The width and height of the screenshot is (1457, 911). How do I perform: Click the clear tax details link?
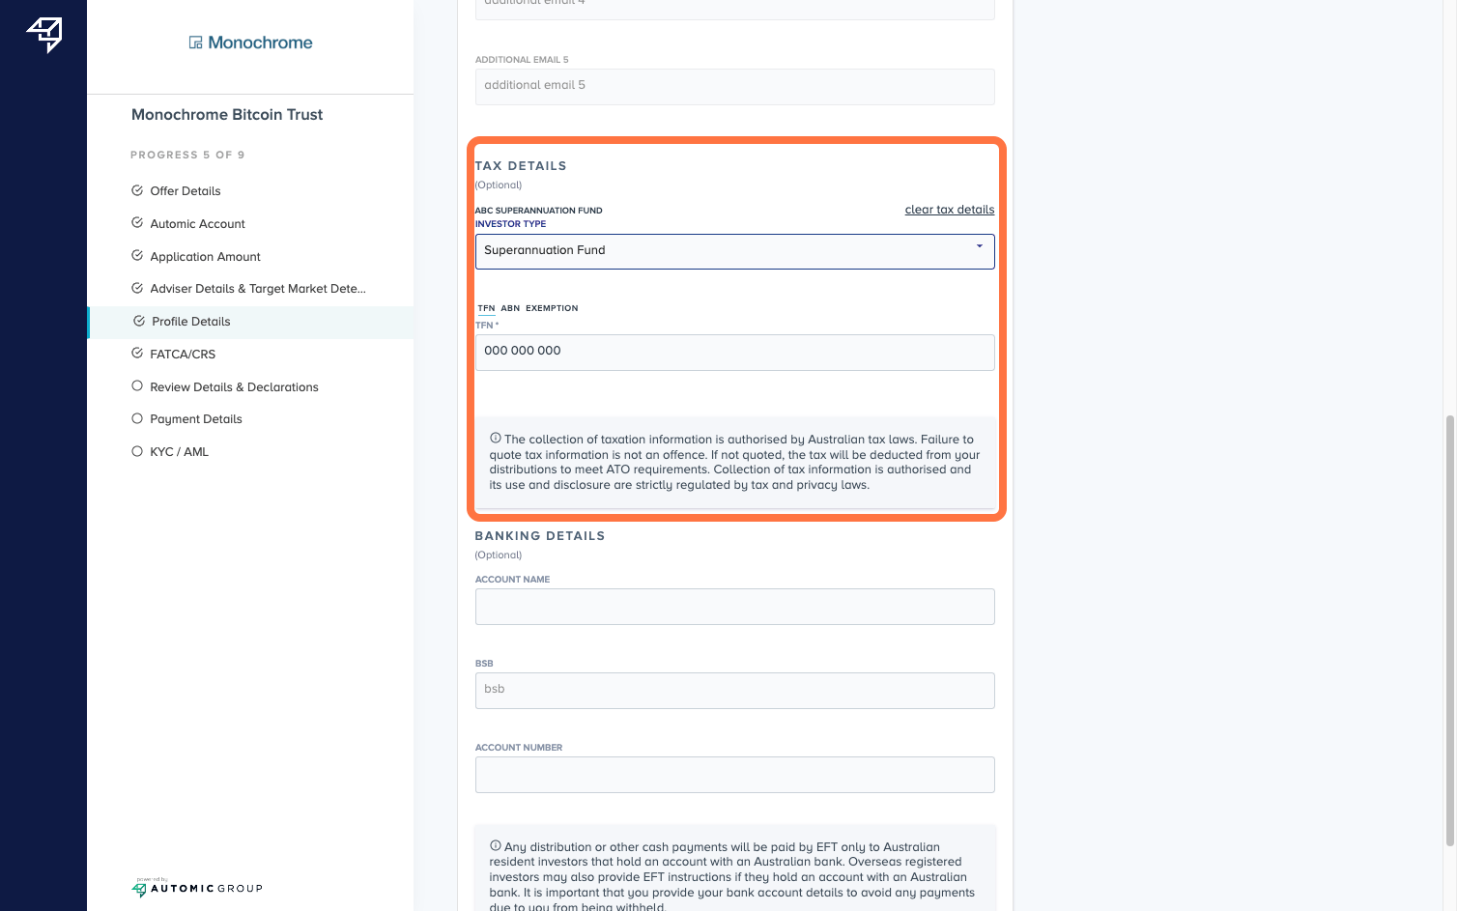[x=949, y=210]
